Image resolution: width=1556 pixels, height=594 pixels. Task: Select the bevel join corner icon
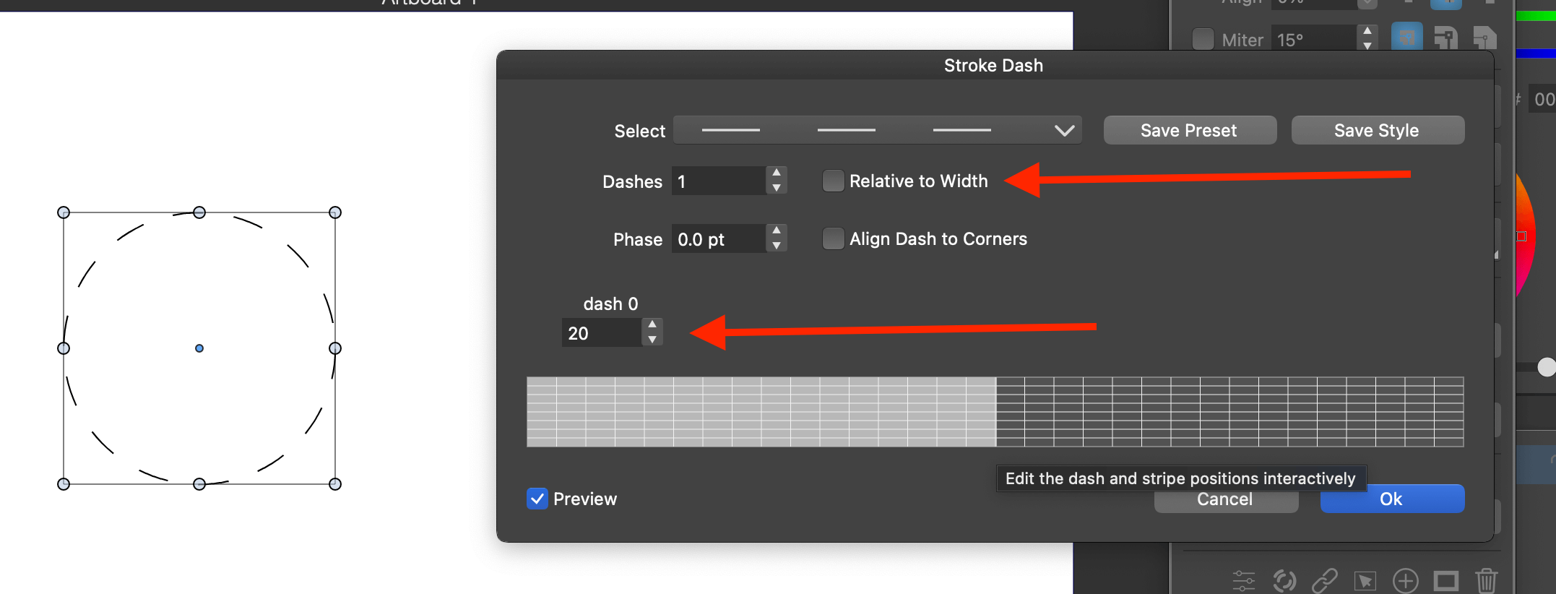click(1484, 38)
